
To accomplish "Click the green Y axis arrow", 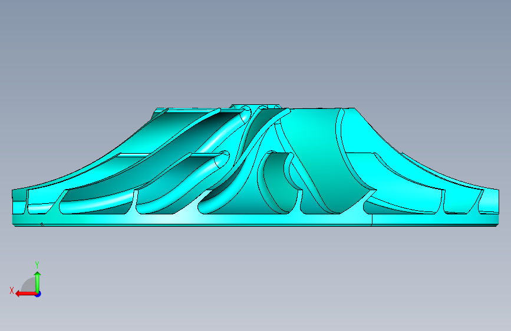I will pos(38,282).
